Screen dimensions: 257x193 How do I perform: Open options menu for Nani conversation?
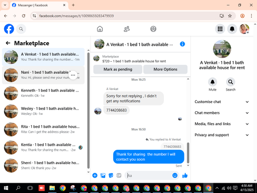pyautogui.click(x=73, y=75)
